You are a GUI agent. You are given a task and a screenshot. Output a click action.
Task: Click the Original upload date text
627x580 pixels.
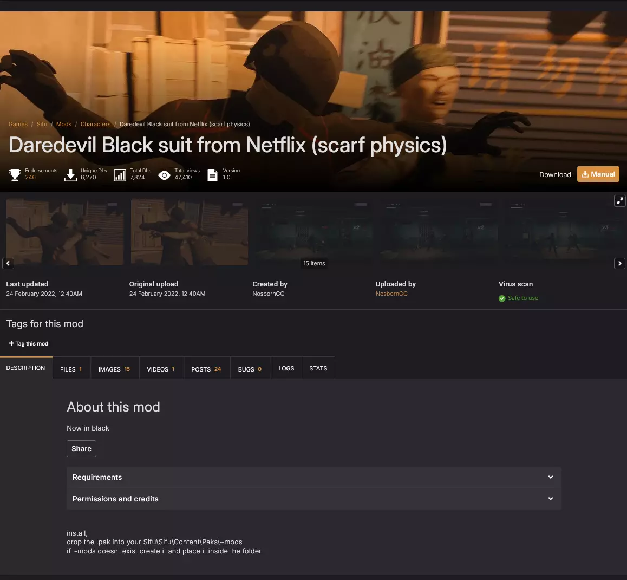(x=167, y=294)
